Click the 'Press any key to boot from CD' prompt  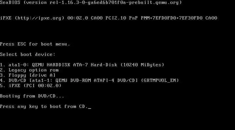coord(44,106)
